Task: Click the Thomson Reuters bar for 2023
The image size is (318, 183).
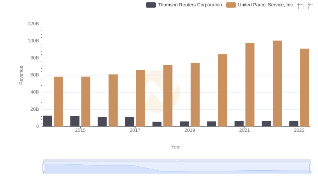Action: point(294,123)
